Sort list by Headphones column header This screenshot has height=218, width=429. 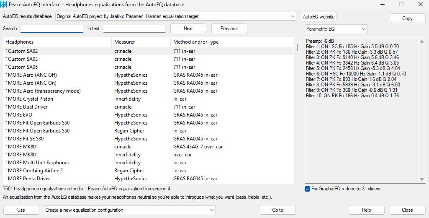tap(57, 42)
